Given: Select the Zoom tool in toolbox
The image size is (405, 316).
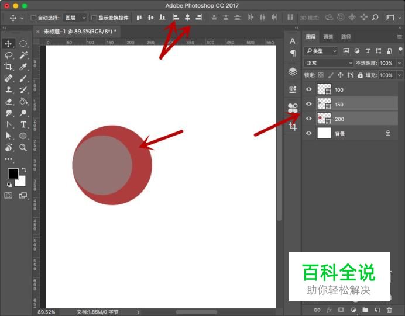Looking at the screenshot, I should [x=23, y=147].
